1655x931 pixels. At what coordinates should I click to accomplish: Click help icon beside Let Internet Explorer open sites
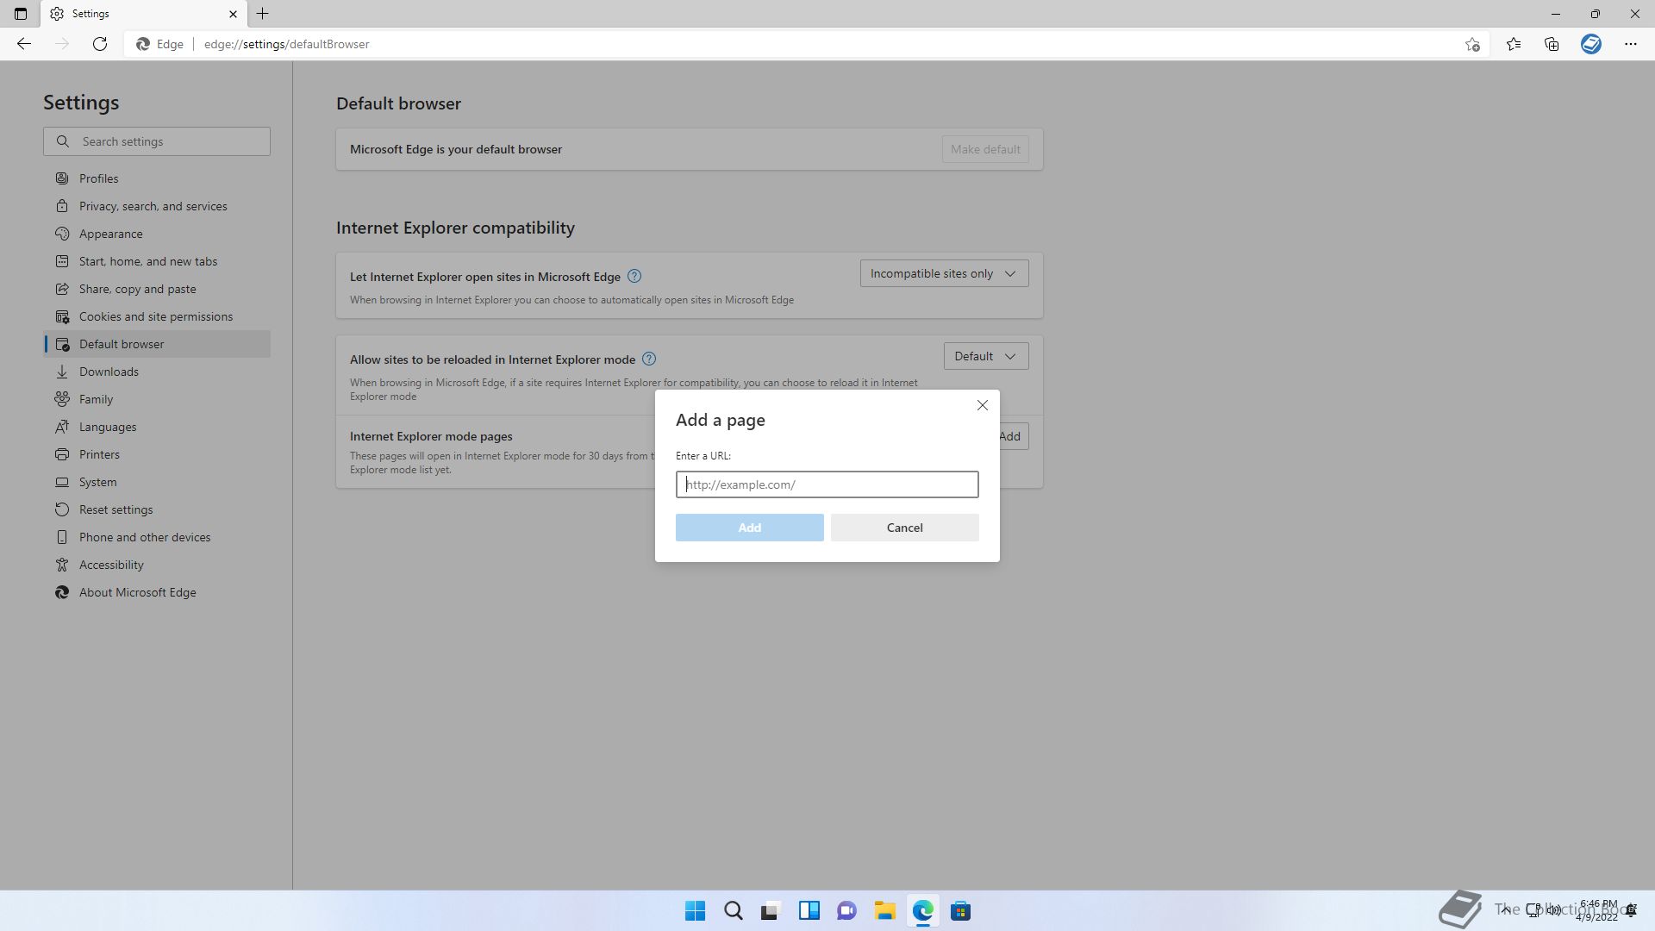point(634,276)
